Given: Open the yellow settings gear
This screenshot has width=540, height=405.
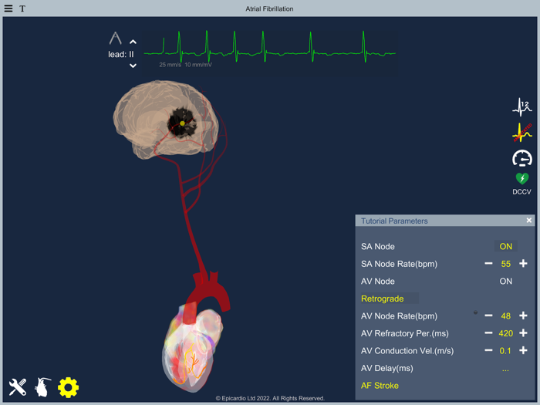Looking at the screenshot, I should pos(68,387).
